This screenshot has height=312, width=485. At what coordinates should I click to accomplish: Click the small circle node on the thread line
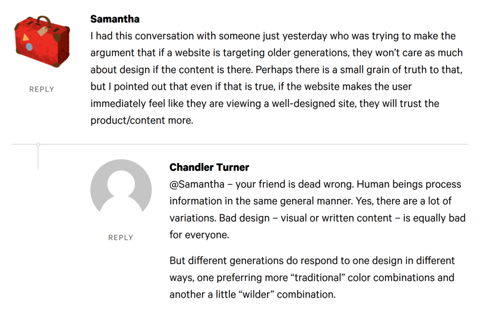38,144
